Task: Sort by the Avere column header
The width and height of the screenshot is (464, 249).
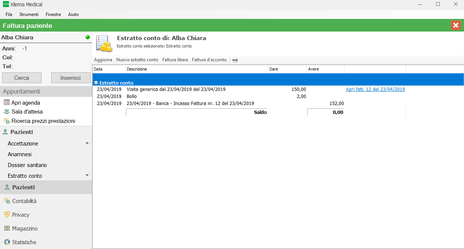Action: tap(325, 69)
